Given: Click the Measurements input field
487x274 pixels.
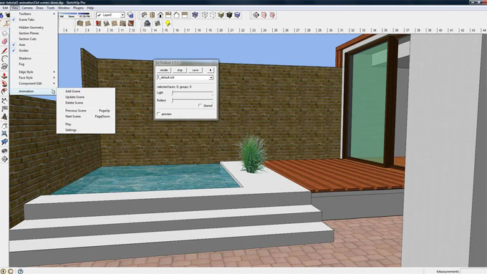Looking at the screenshot, I should click(473, 271).
